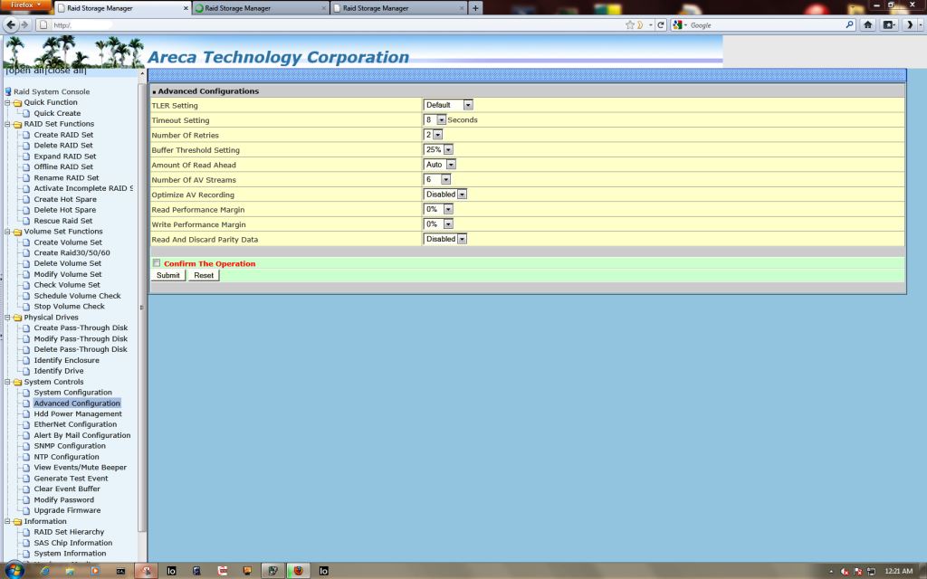Switch to the second Raid Storage Manager tab
927x579 pixels.
pos(261,8)
